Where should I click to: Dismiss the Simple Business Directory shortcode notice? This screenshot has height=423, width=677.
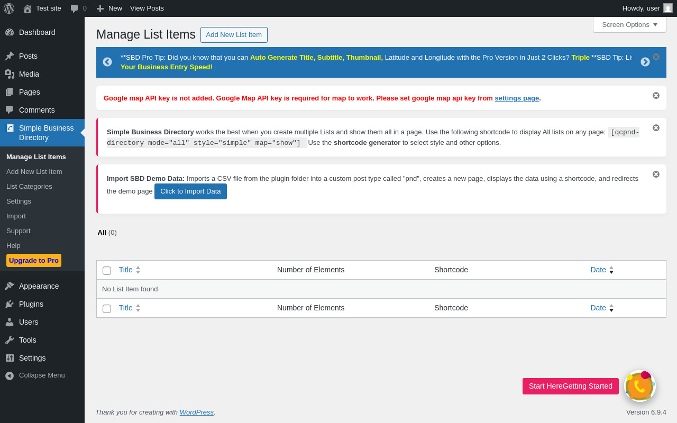[x=656, y=127]
